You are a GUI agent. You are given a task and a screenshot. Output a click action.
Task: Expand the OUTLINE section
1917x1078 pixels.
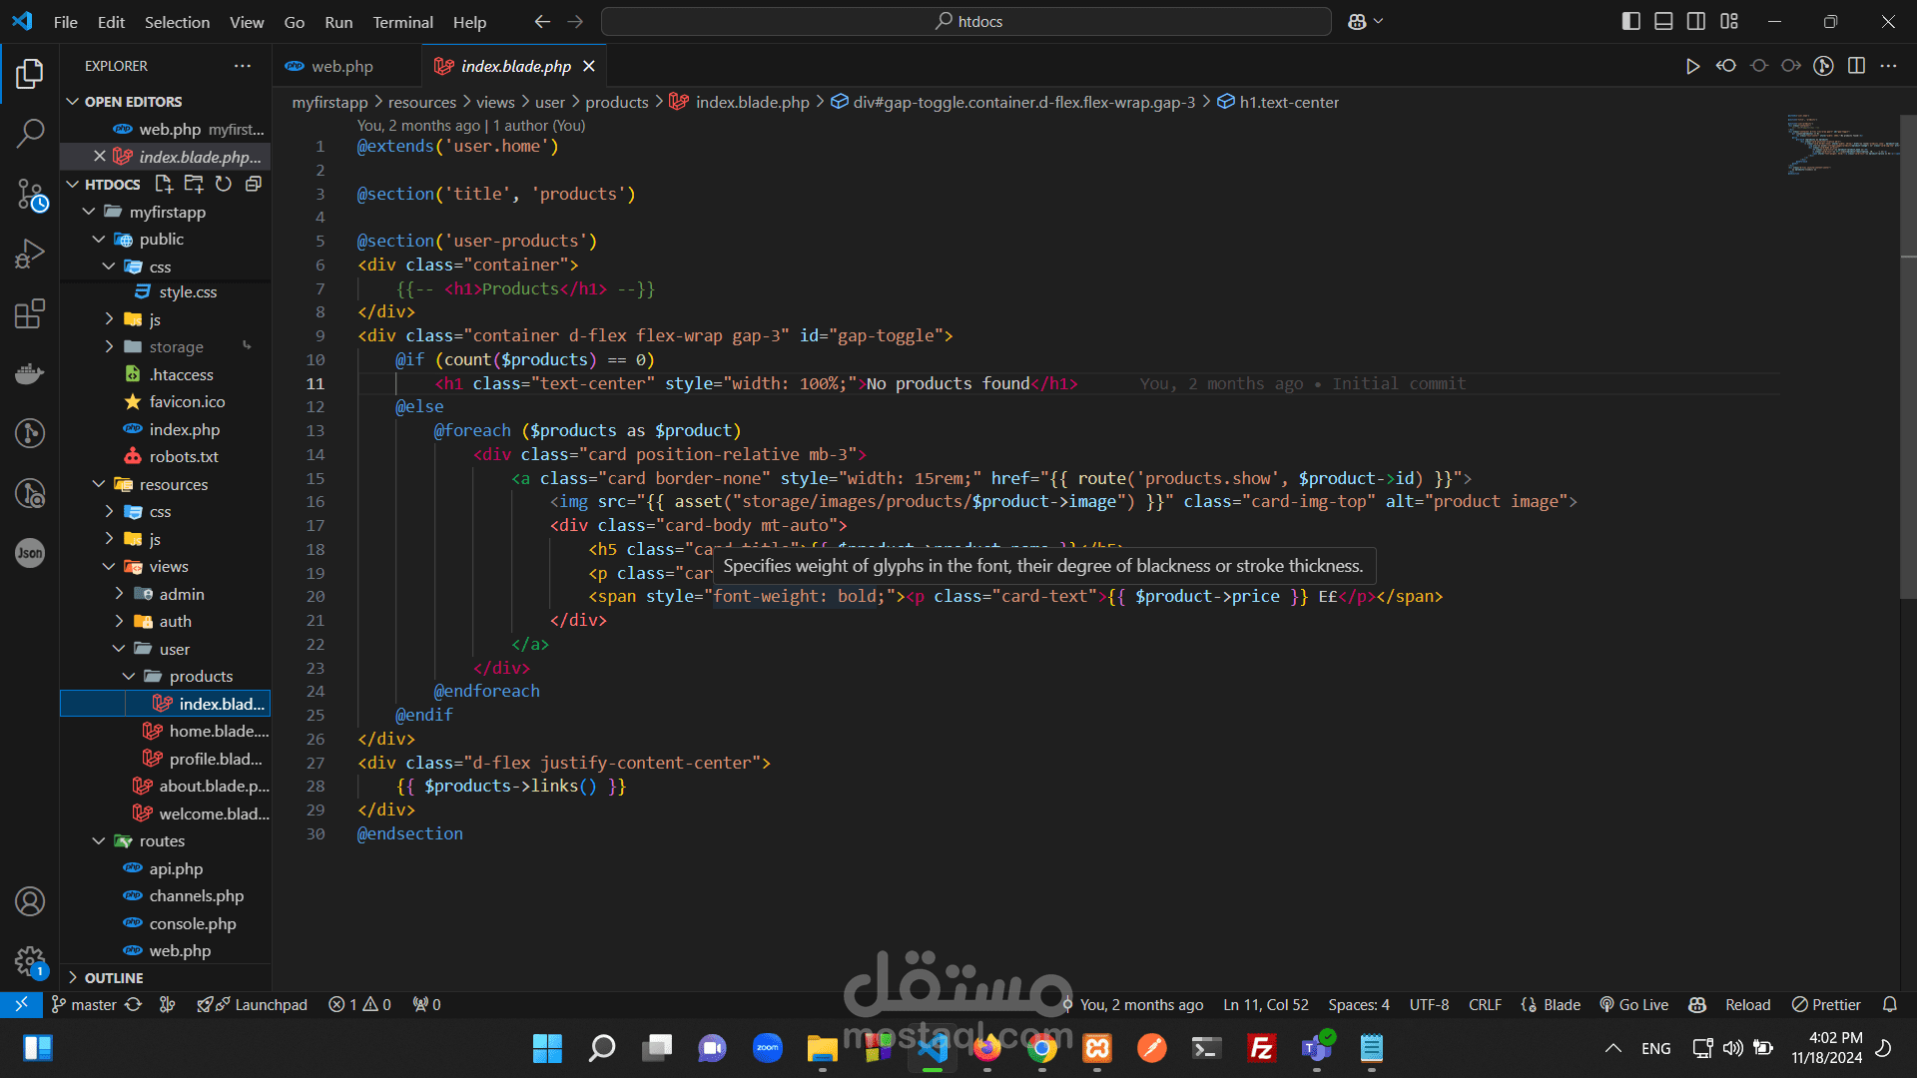click(x=113, y=978)
